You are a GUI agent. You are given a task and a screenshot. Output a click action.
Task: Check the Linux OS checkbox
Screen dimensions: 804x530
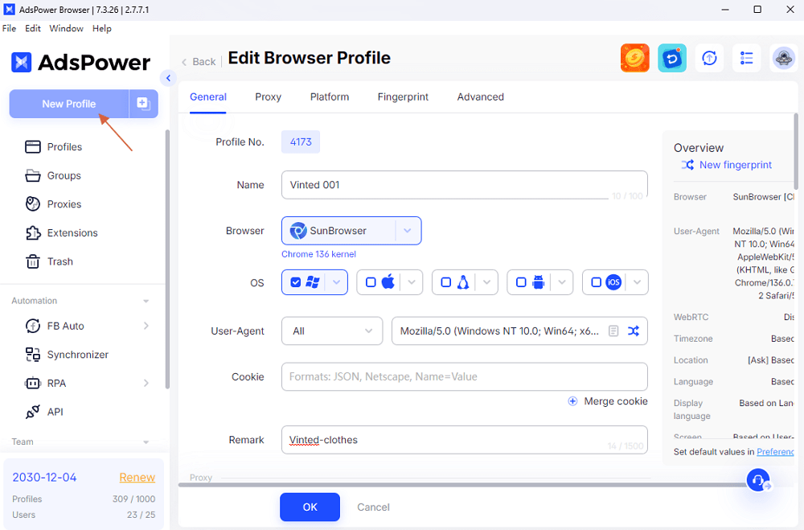445,282
